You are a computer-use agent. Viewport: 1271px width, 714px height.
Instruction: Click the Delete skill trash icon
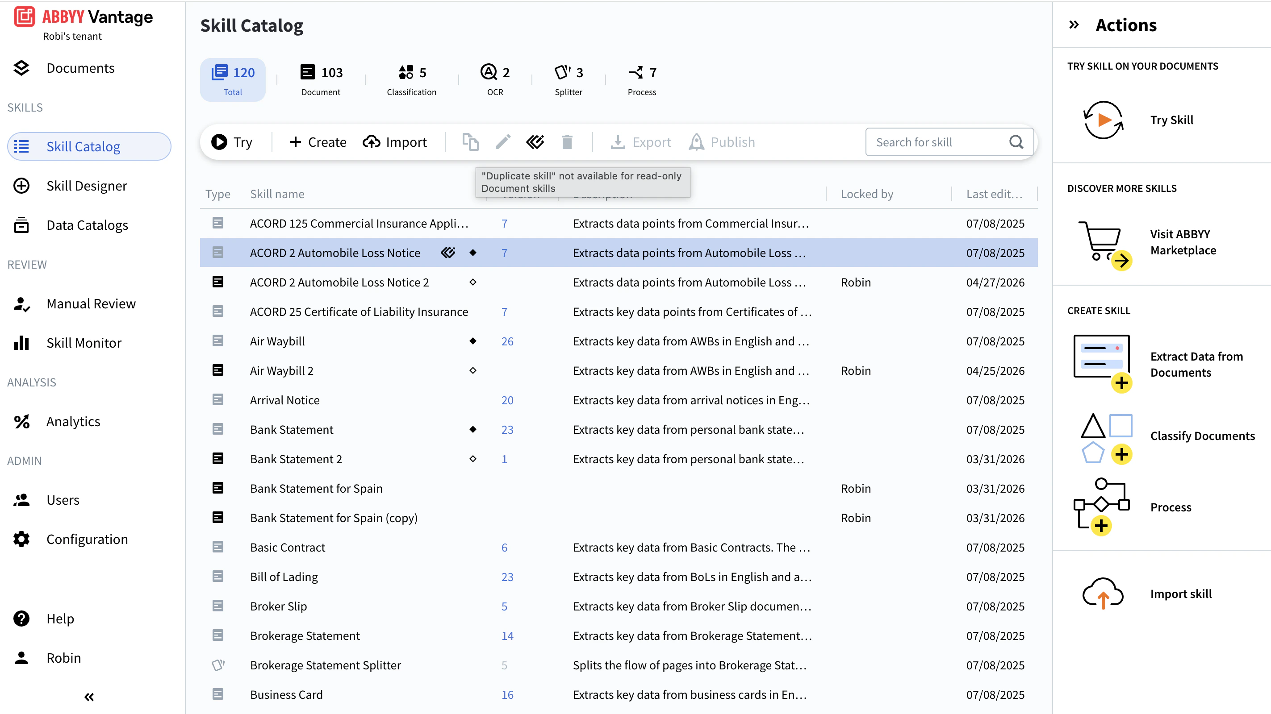[567, 142]
